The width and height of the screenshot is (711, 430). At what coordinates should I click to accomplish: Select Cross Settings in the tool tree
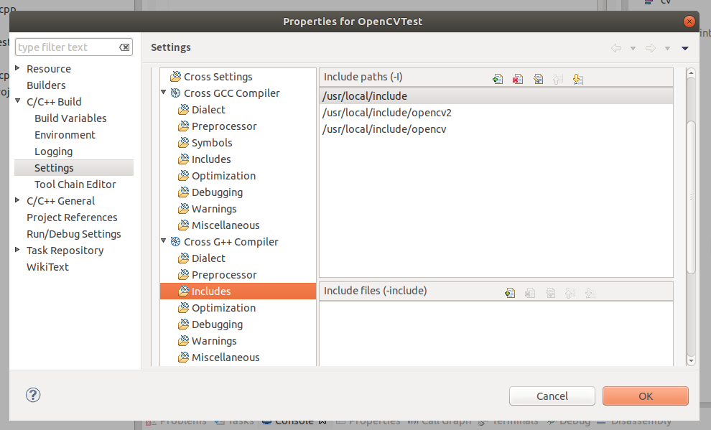(218, 77)
